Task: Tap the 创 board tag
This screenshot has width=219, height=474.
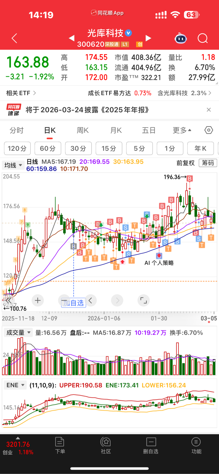Action: (139, 44)
